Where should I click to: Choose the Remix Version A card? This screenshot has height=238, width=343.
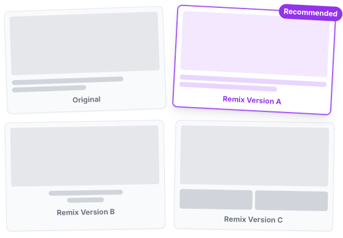coord(254,60)
